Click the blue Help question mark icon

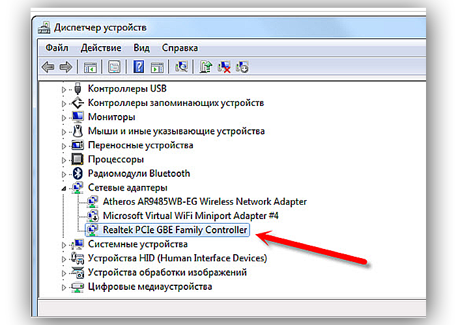(x=139, y=67)
